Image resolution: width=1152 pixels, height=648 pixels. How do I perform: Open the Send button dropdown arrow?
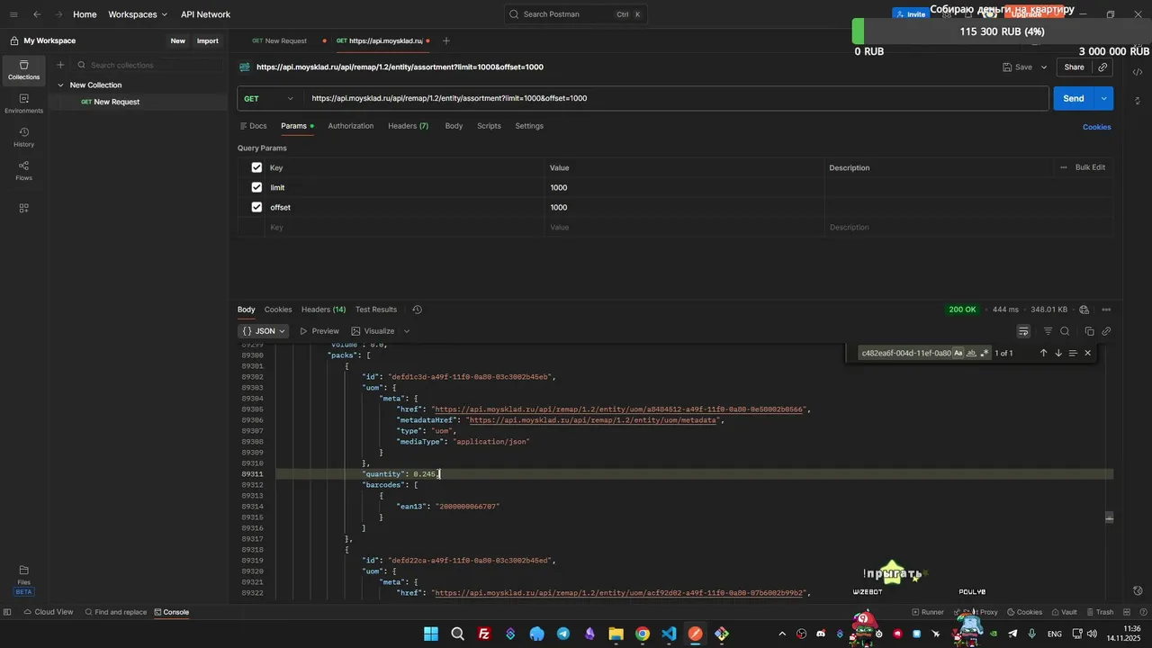click(1104, 98)
